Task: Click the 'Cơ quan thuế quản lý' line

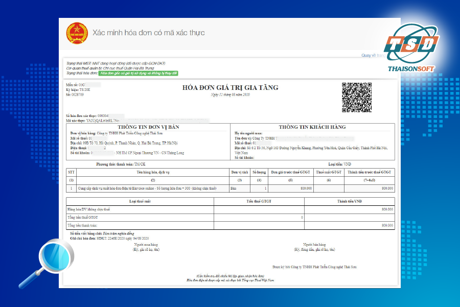Action: (x=110, y=68)
